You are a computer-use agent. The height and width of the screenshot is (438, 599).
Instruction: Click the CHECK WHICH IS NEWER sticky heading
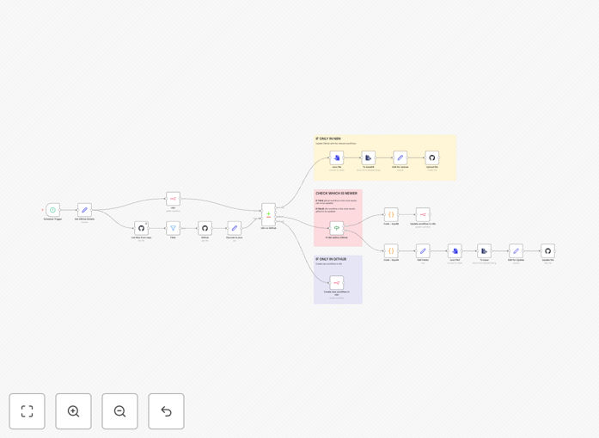click(x=337, y=193)
